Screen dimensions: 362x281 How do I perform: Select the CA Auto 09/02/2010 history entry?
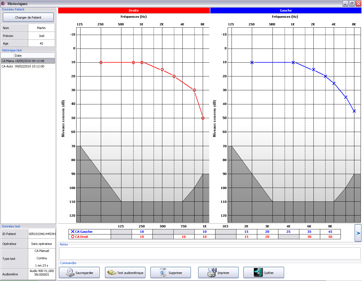tap(28, 66)
